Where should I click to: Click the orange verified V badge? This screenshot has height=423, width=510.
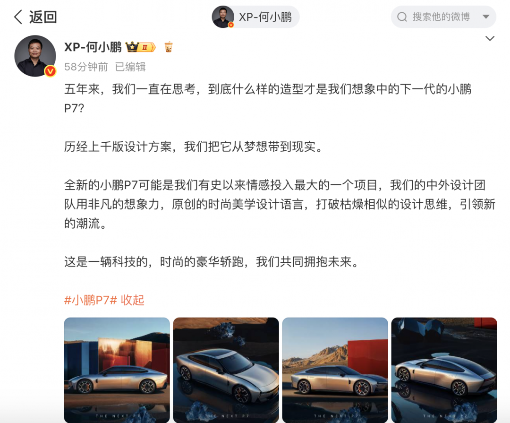(50, 71)
